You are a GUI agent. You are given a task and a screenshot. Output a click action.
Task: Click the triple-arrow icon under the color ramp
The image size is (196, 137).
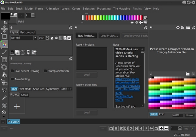141,23
